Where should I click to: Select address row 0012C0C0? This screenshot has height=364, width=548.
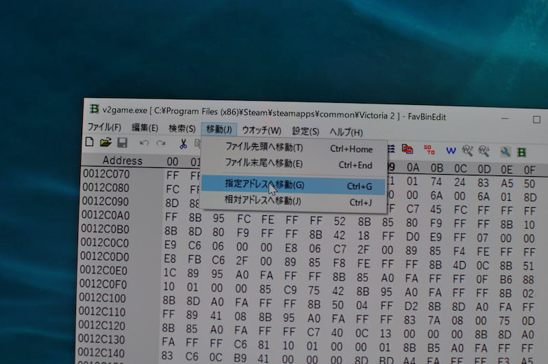pyautogui.click(x=105, y=243)
